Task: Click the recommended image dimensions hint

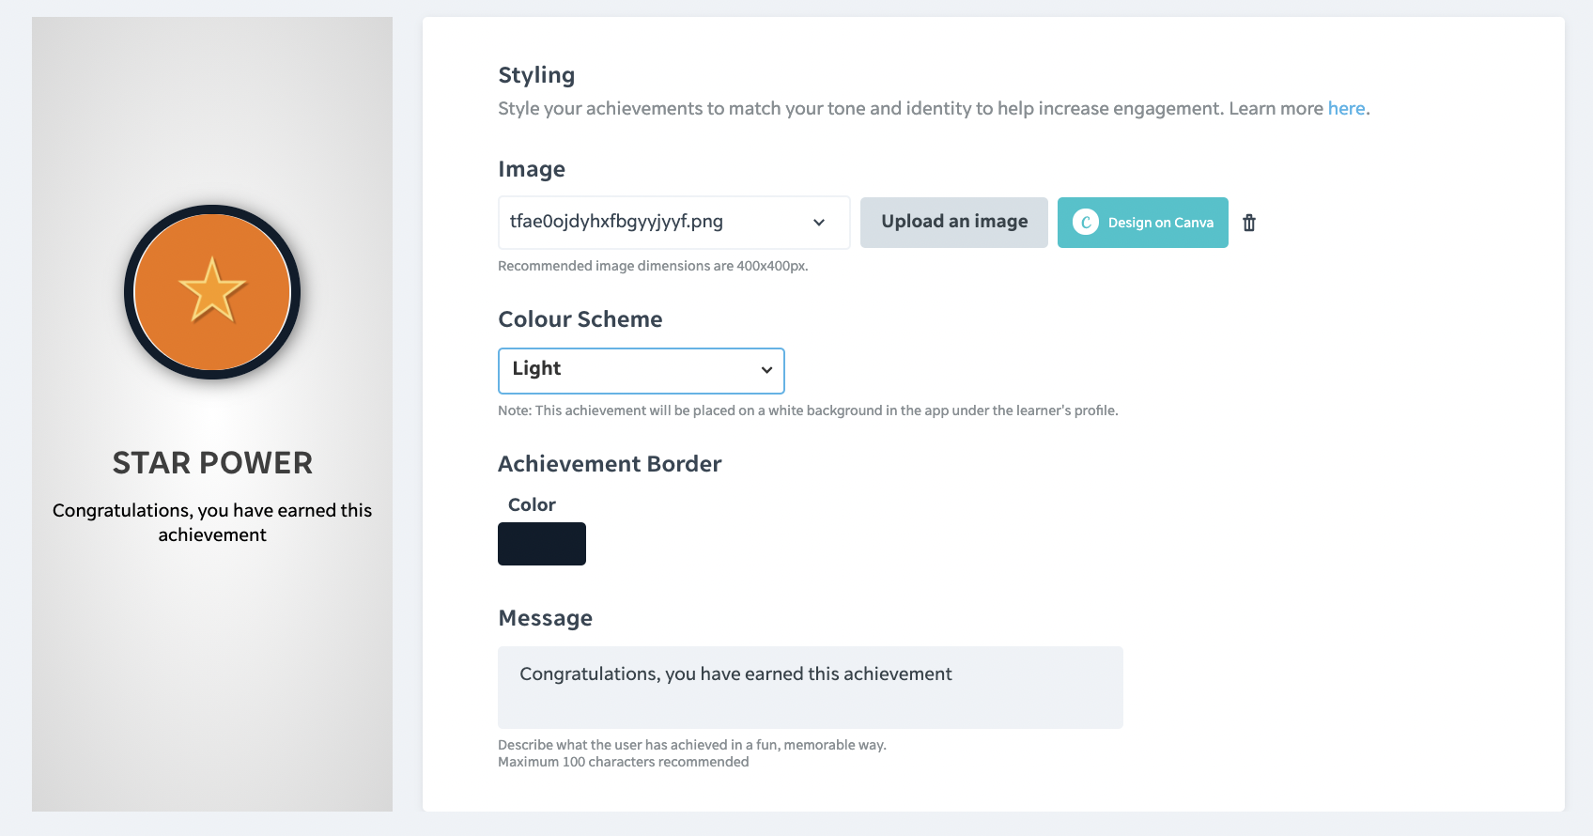Action: pos(653,266)
